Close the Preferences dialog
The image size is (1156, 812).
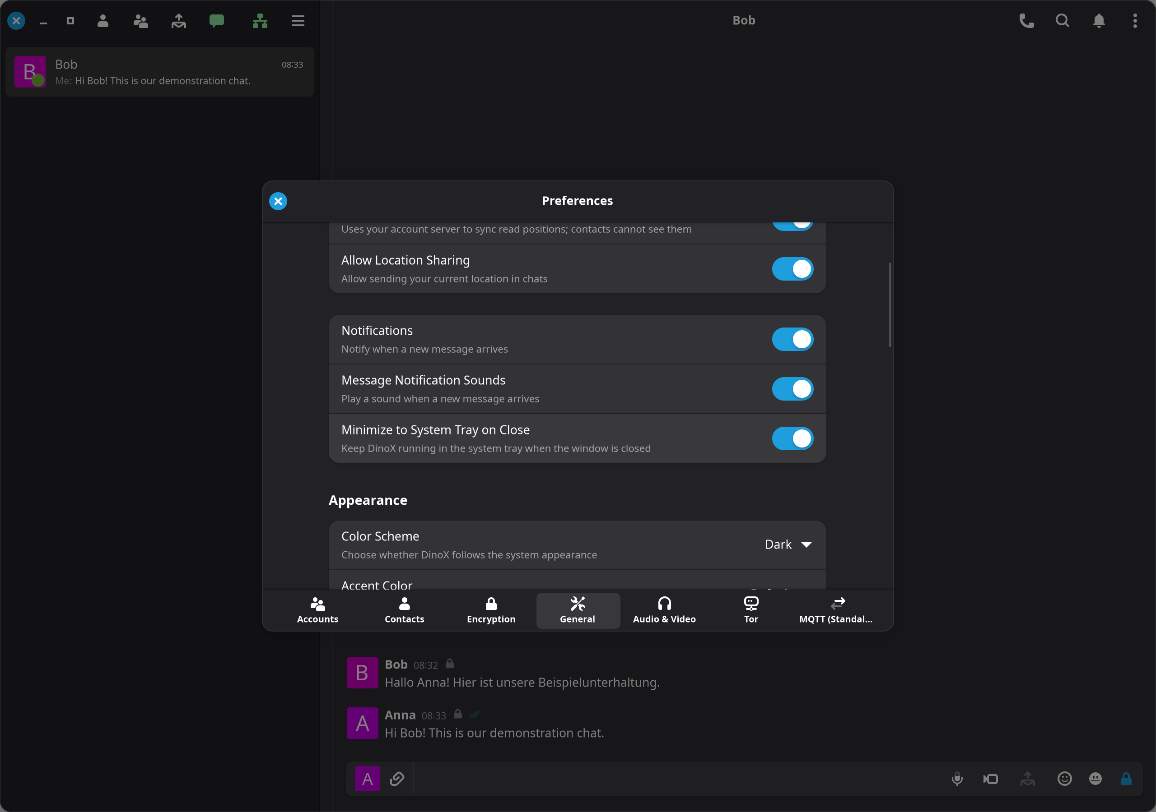(278, 201)
